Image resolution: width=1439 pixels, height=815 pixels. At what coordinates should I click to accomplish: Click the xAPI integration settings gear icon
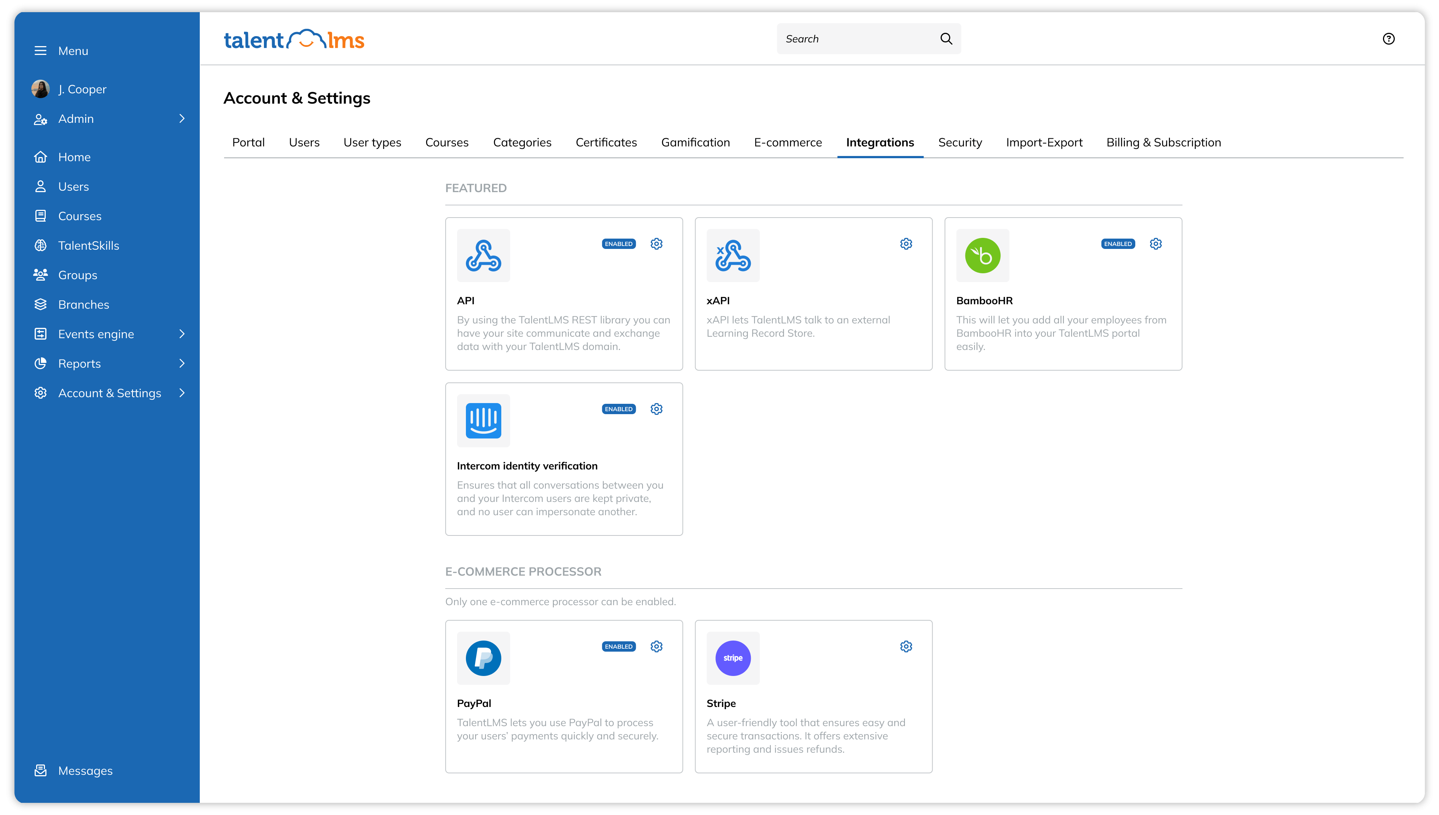click(x=906, y=243)
